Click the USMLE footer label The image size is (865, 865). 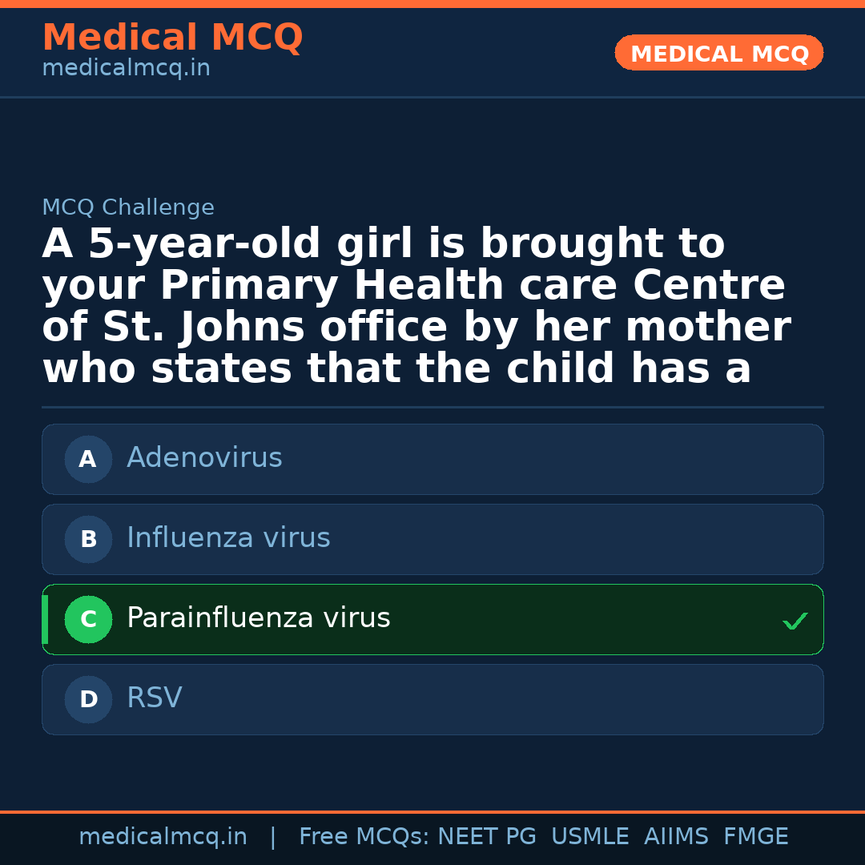tap(589, 837)
